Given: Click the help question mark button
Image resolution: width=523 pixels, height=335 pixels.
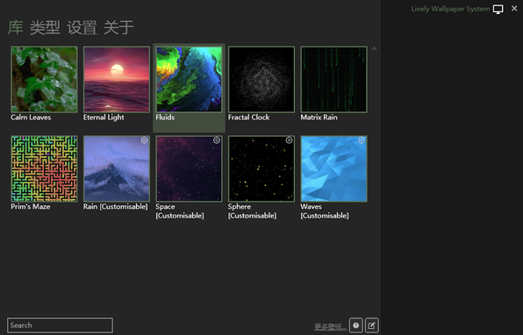Looking at the screenshot, I should (356, 325).
